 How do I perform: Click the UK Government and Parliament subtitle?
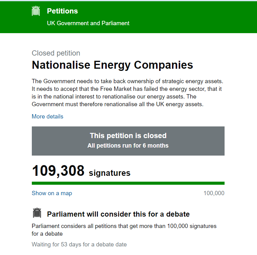[88, 23]
